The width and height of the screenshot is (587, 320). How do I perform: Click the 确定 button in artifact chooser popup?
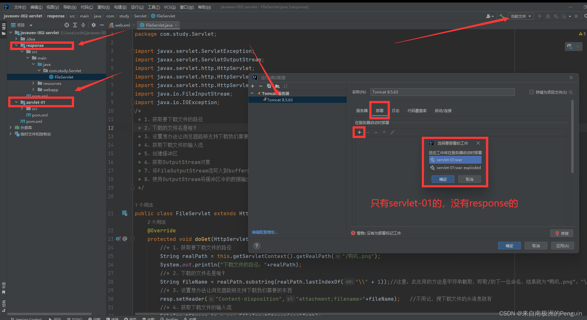(x=443, y=179)
